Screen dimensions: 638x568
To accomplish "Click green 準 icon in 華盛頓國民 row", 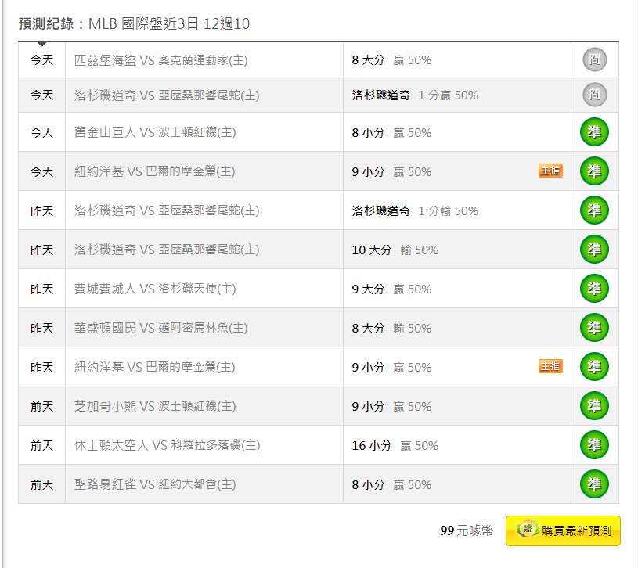I will (x=594, y=327).
